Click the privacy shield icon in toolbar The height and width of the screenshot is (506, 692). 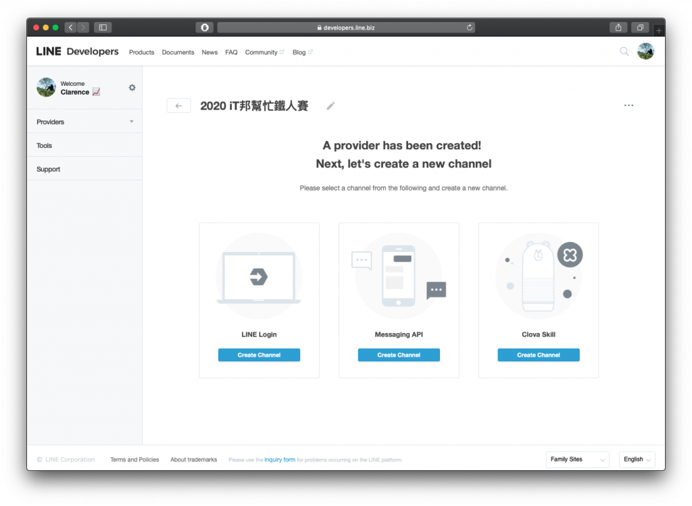point(205,27)
